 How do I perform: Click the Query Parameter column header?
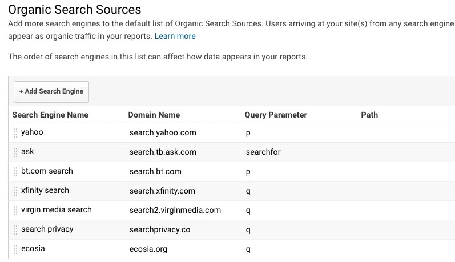(x=276, y=115)
